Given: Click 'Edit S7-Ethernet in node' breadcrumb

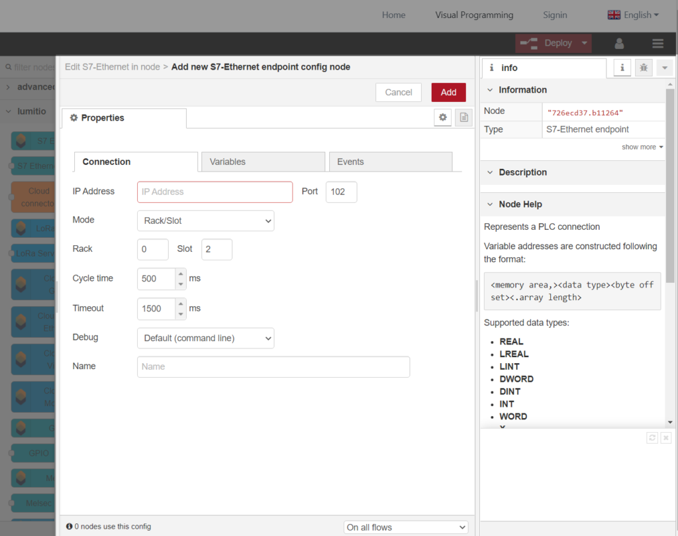Looking at the screenshot, I should click(113, 67).
